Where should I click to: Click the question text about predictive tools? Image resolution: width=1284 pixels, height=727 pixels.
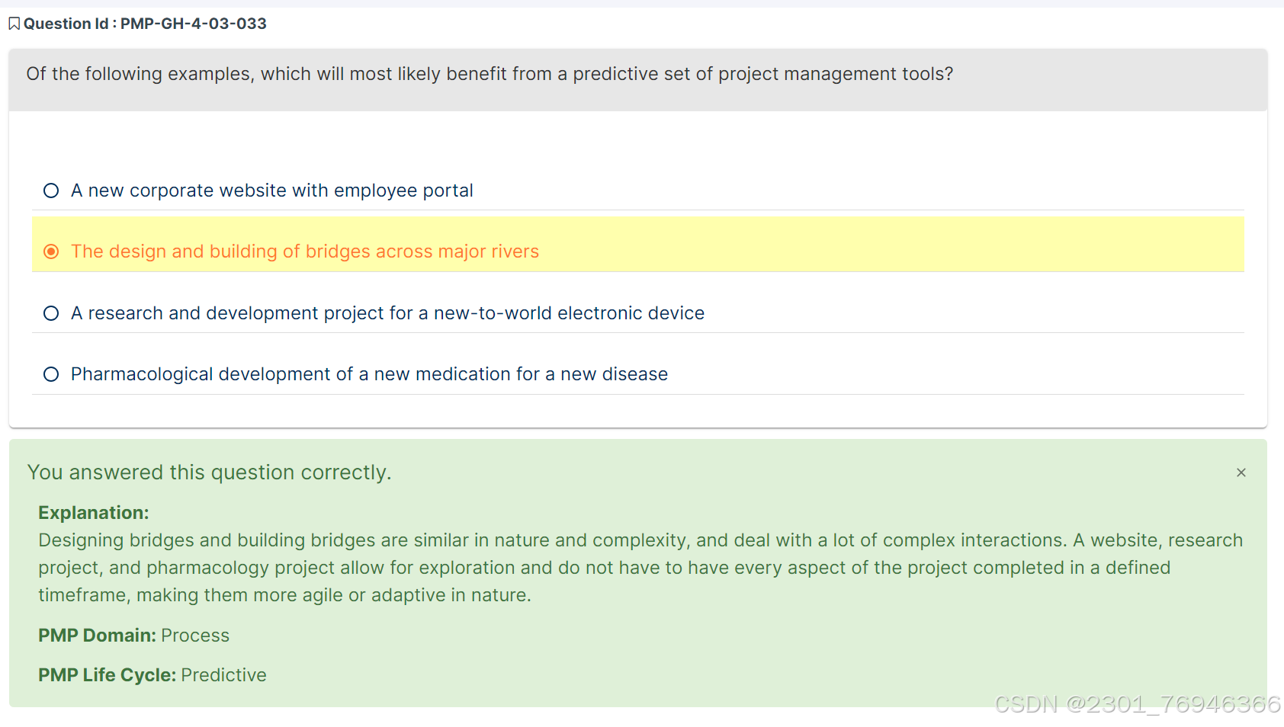click(490, 74)
